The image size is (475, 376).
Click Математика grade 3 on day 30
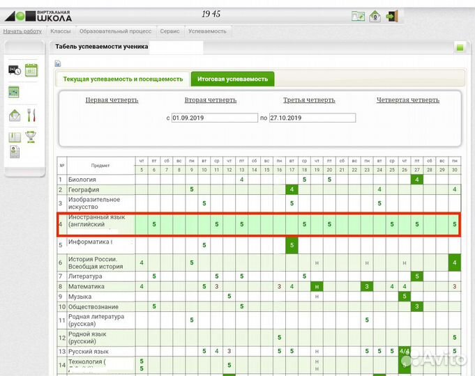pyautogui.click(x=454, y=286)
